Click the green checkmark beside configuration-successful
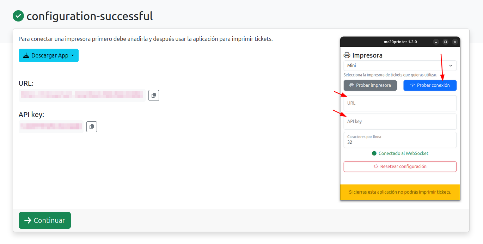483x244 pixels. [18, 16]
